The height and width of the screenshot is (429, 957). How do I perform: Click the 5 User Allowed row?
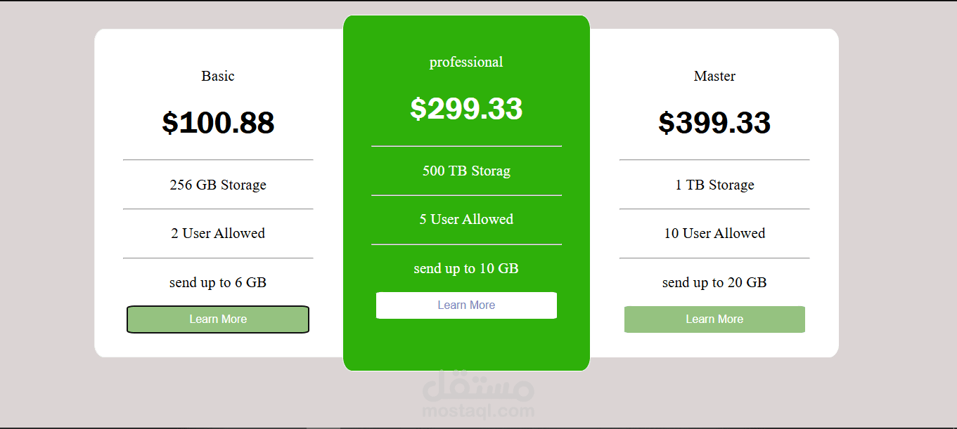click(466, 219)
